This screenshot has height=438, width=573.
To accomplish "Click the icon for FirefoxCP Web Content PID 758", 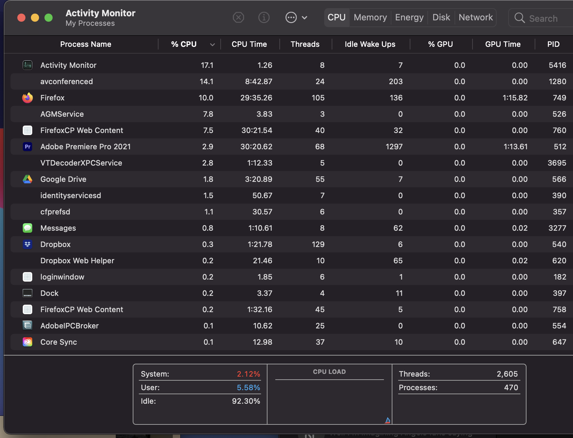I will [27, 309].
